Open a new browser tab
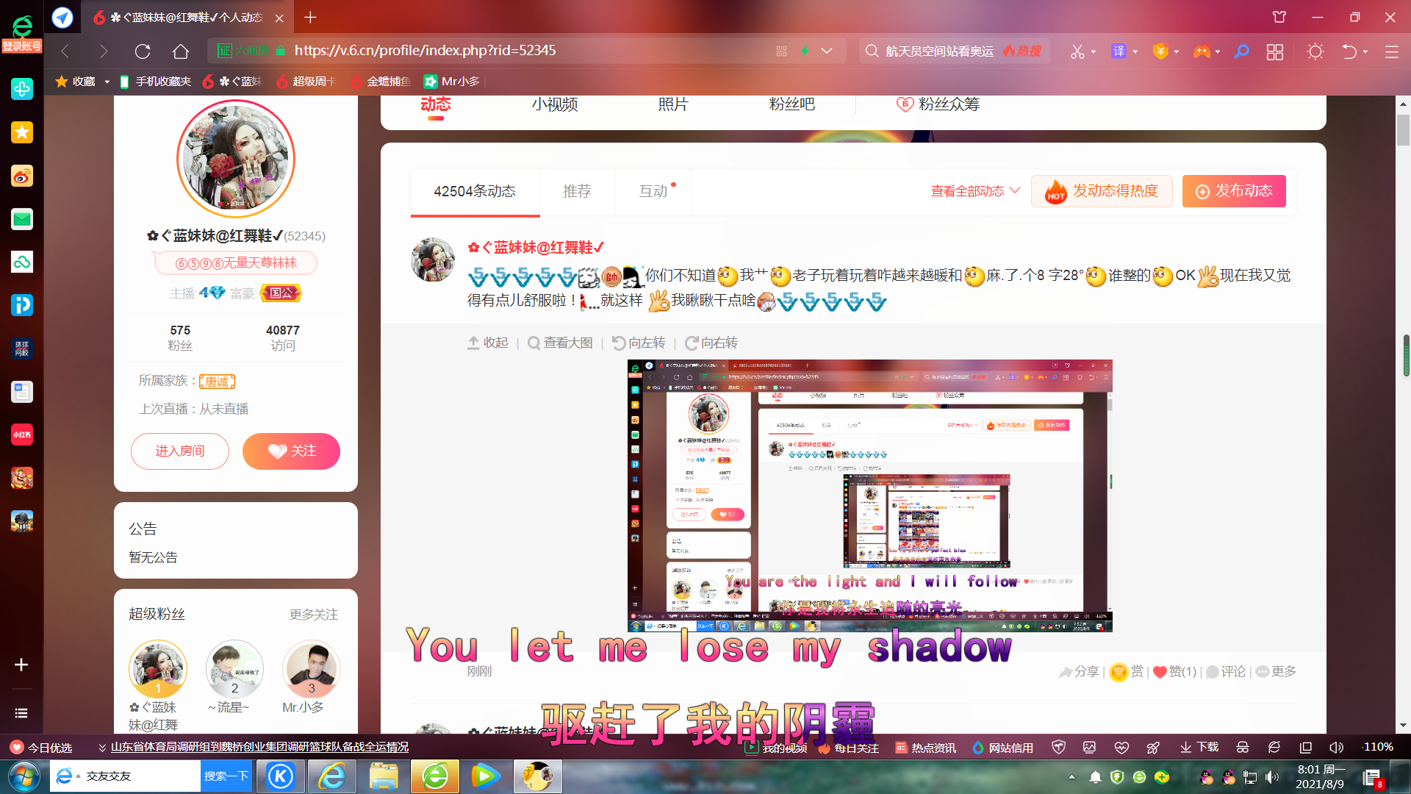This screenshot has height=794, width=1411. pyautogui.click(x=310, y=17)
